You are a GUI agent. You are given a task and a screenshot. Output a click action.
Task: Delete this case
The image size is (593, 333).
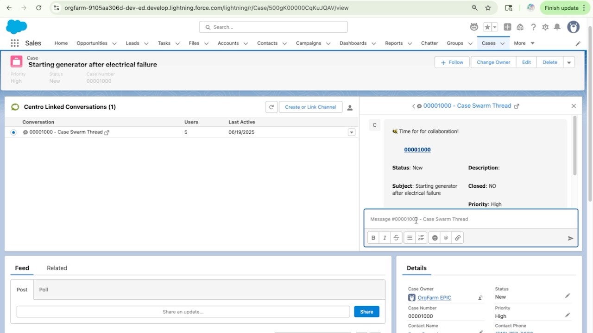point(550,62)
